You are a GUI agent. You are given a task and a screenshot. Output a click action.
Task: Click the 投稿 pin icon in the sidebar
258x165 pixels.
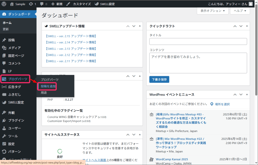point(4,40)
